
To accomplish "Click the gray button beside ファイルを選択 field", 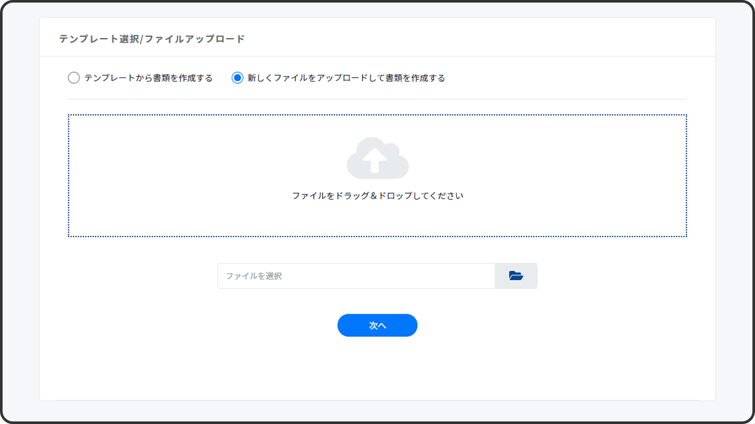I will pos(516,276).
